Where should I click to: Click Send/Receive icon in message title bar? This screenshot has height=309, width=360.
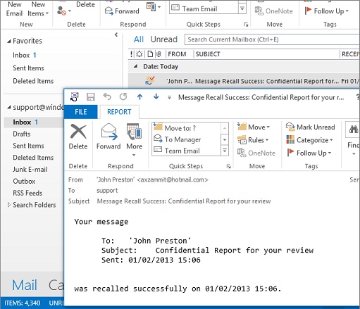(75, 96)
